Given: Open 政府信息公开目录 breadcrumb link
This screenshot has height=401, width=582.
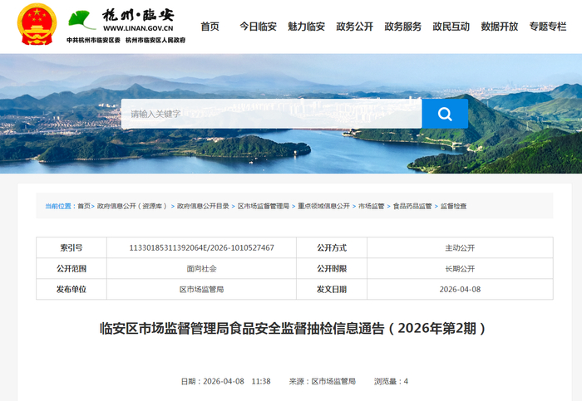Looking at the screenshot, I should (203, 206).
